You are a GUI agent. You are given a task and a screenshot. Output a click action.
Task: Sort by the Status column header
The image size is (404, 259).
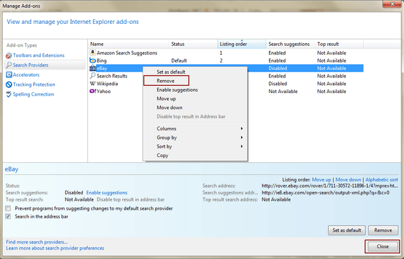point(193,44)
